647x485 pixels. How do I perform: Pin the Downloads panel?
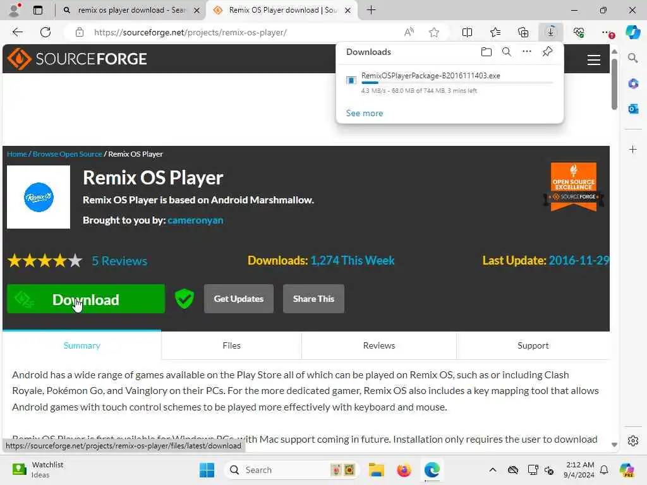pos(547,52)
